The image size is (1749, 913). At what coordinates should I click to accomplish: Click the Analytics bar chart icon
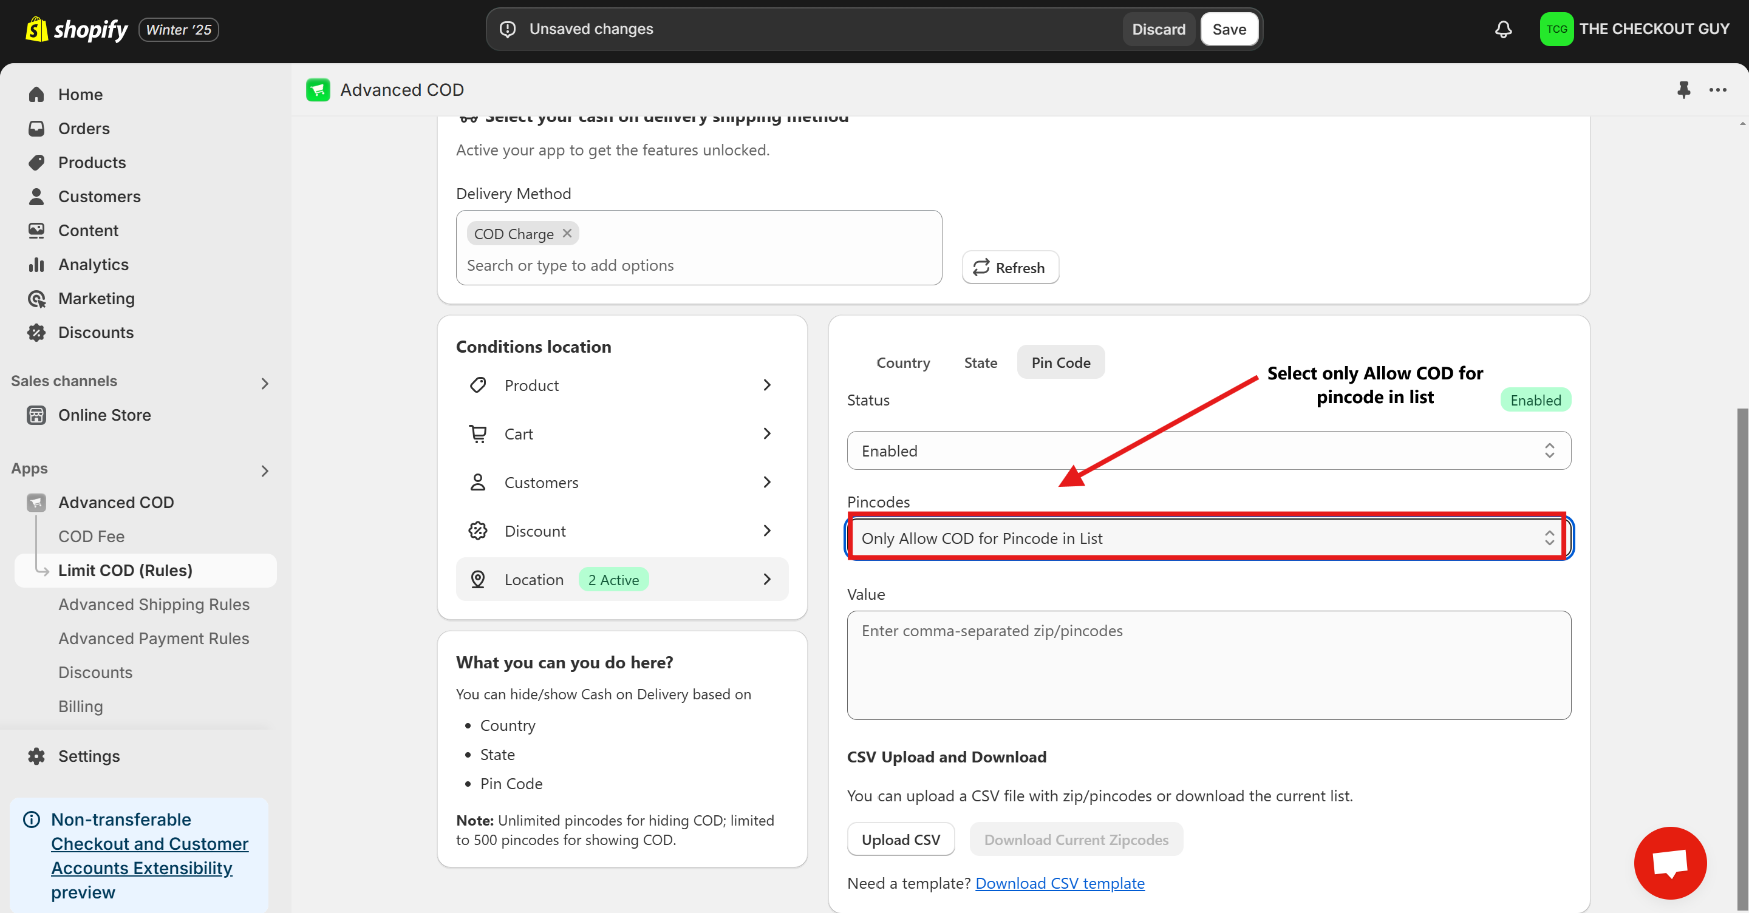tap(36, 264)
